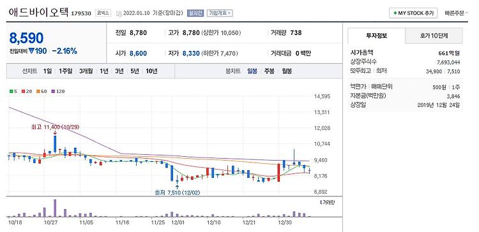Click the purple 120-day moving average swatch
The image size is (479, 232).
[53, 91]
